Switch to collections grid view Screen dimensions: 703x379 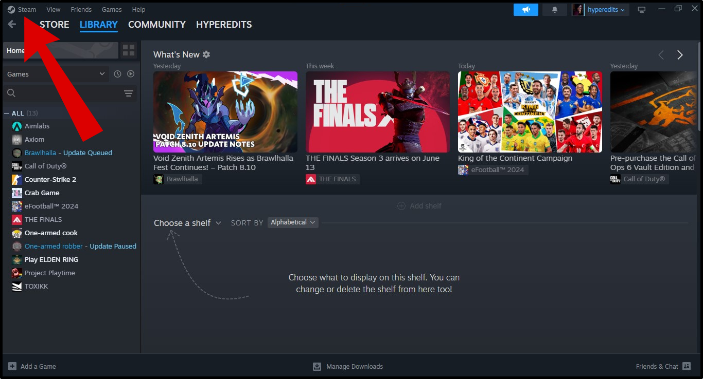[x=129, y=50]
